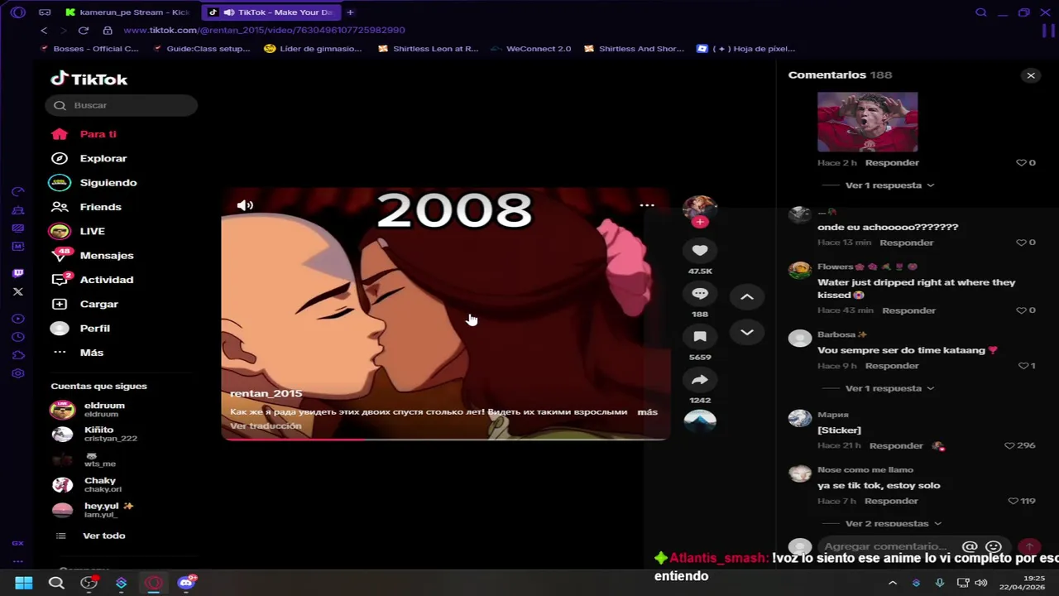1059x596 pixels.
Task: Seek using the video progress bar
Action: point(445,439)
